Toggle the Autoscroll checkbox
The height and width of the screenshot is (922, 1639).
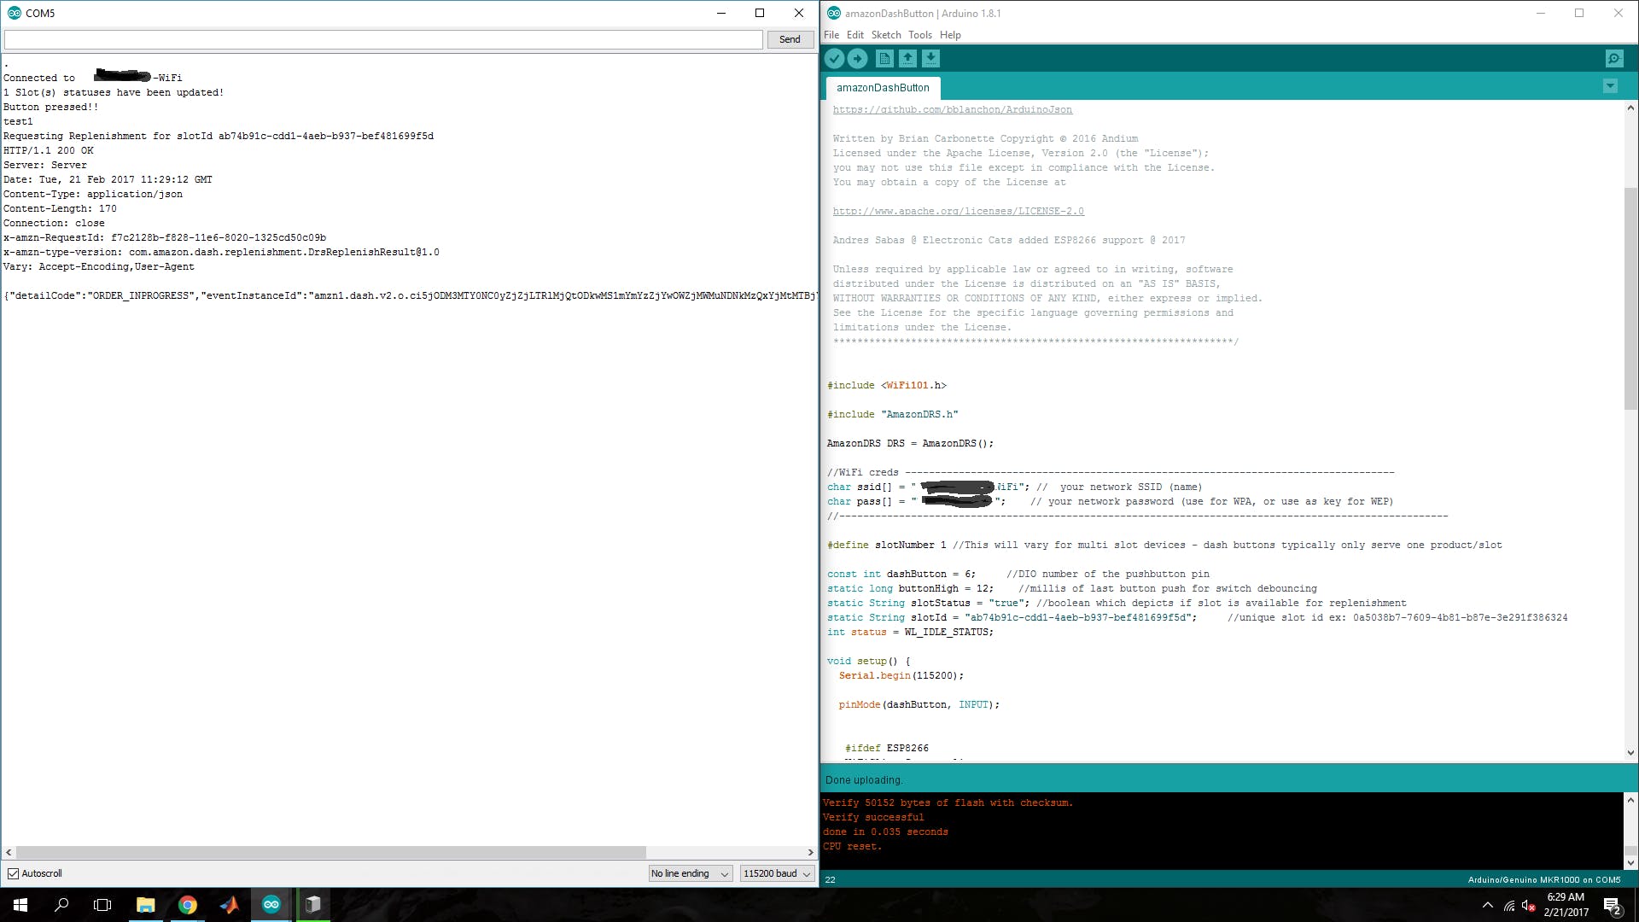click(x=13, y=873)
